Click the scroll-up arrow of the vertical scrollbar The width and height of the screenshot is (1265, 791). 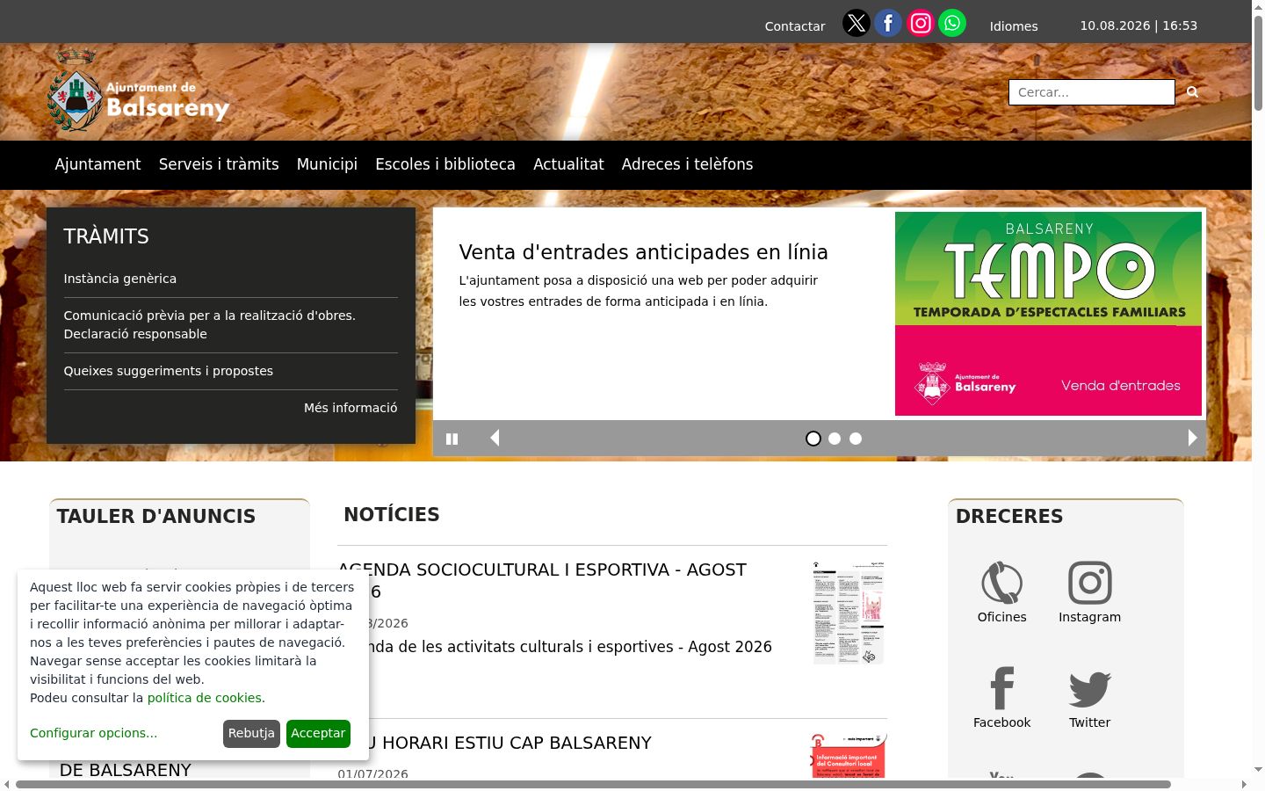1258,6
